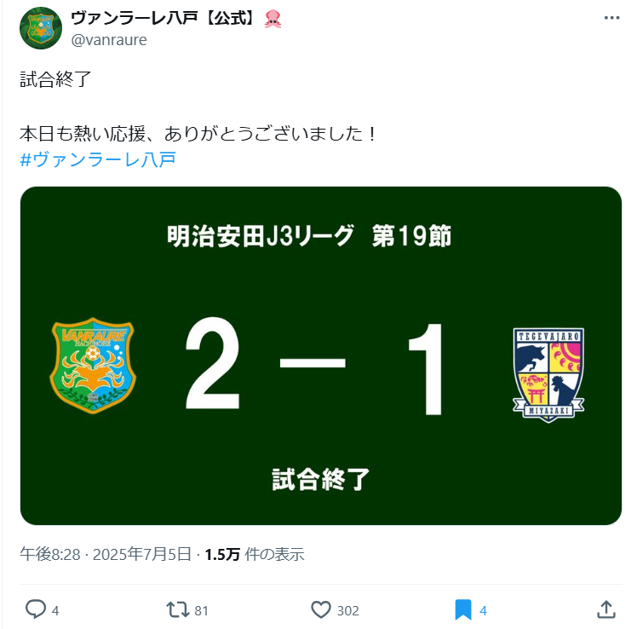This screenshot has width=637, height=629.
Task: Click the like count 302
Action: (347, 610)
